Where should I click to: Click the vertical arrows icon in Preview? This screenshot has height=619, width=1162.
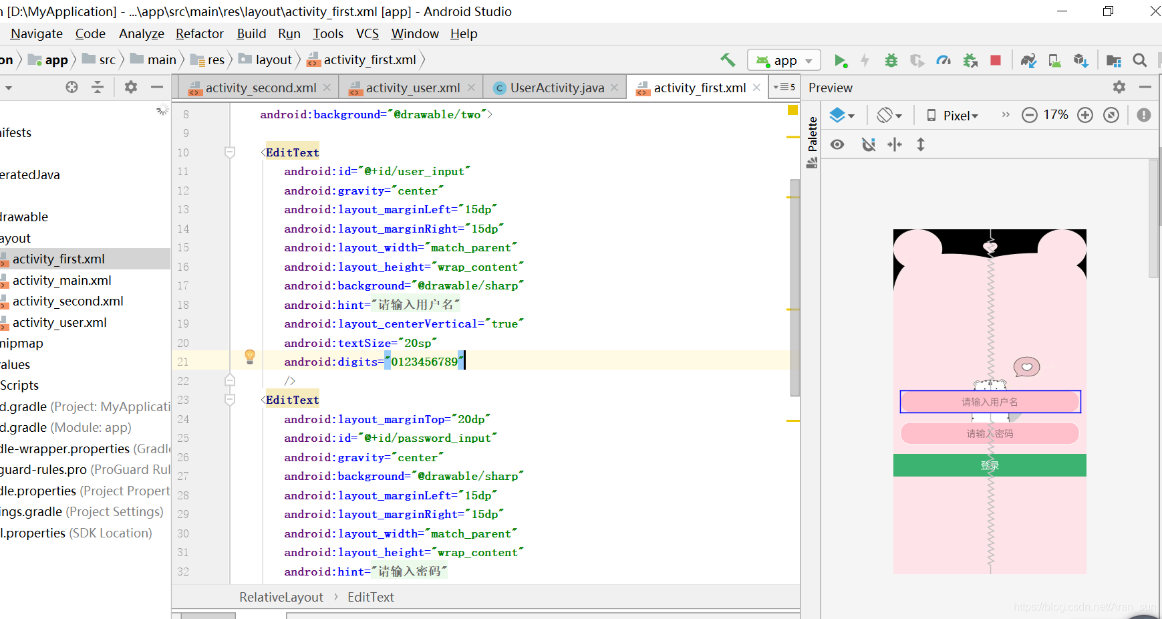[x=921, y=144]
